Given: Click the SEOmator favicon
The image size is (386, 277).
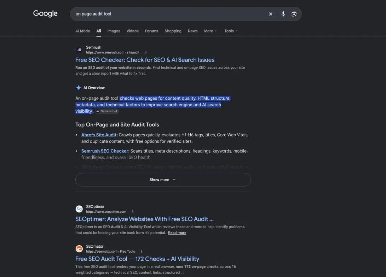Looking at the screenshot, I should [x=79, y=249].
